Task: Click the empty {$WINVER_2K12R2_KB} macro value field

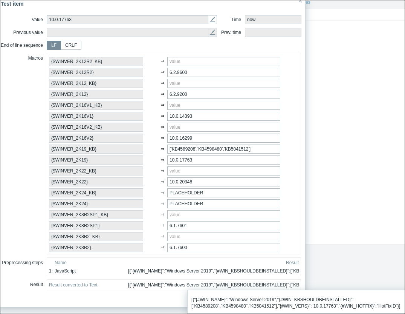Action: click(223, 62)
